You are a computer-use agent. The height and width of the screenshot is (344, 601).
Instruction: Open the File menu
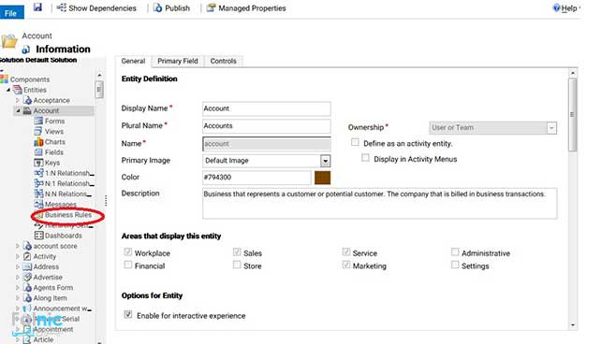[11, 13]
